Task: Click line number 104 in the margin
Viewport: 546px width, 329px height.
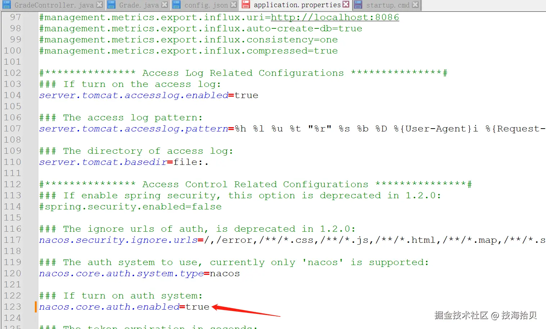Action: pos(12,95)
